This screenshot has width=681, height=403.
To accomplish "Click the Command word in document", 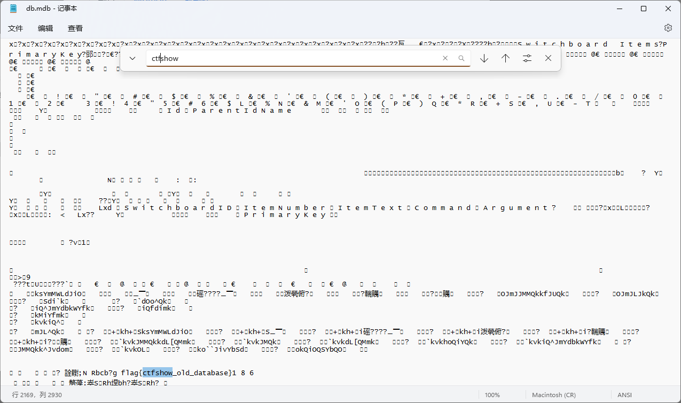I will (x=441, y=208).
